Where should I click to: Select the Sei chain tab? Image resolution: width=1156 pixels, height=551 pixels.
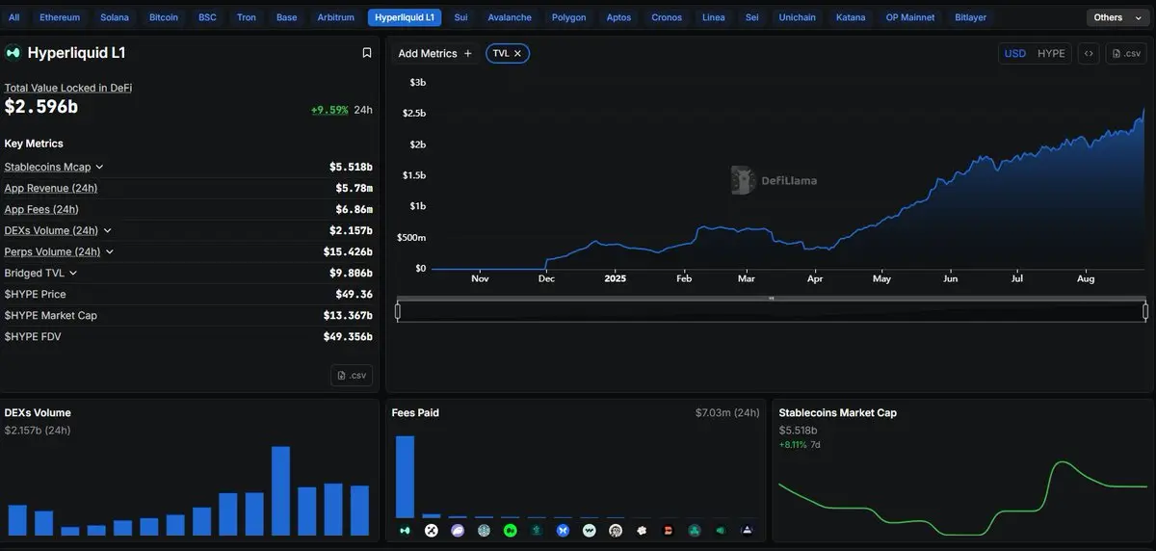[752, 17]
